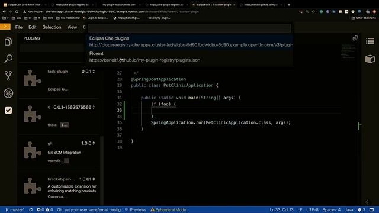Click line number 33 in the gutter

120,110
